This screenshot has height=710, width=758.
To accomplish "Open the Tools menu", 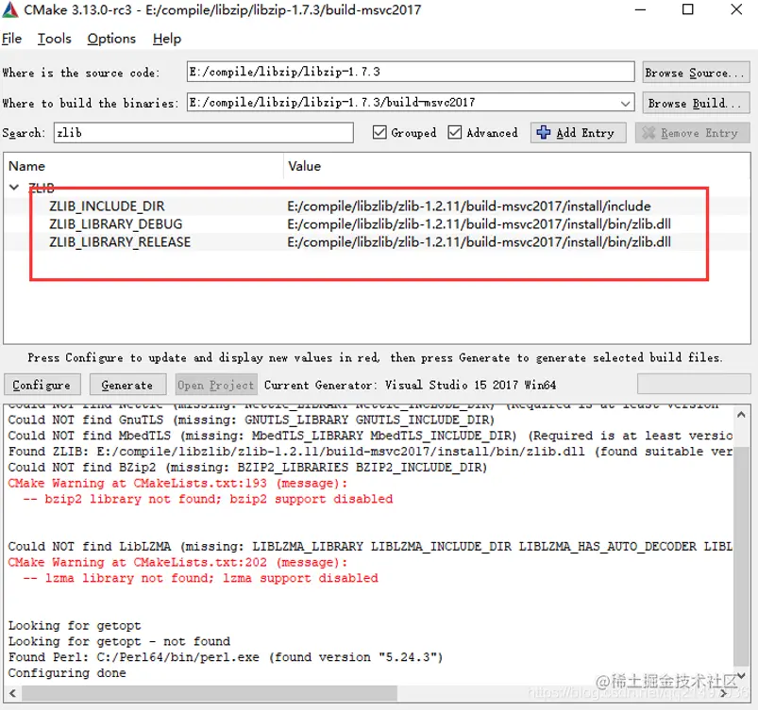I will click(x=54, y=39).
